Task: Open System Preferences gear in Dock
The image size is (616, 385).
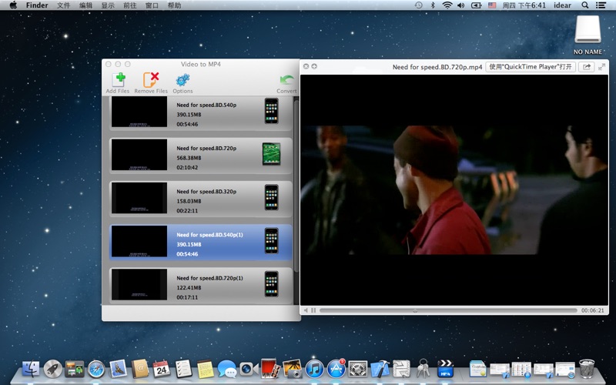Action: pyautogui.click(x=358, y=370)
